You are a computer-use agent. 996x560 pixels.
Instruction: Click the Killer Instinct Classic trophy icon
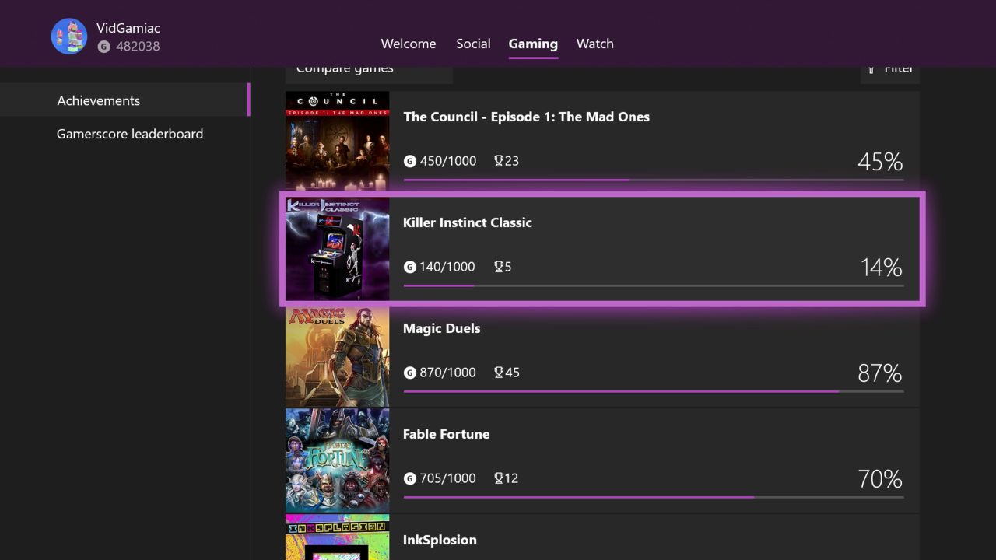[499, 267]
